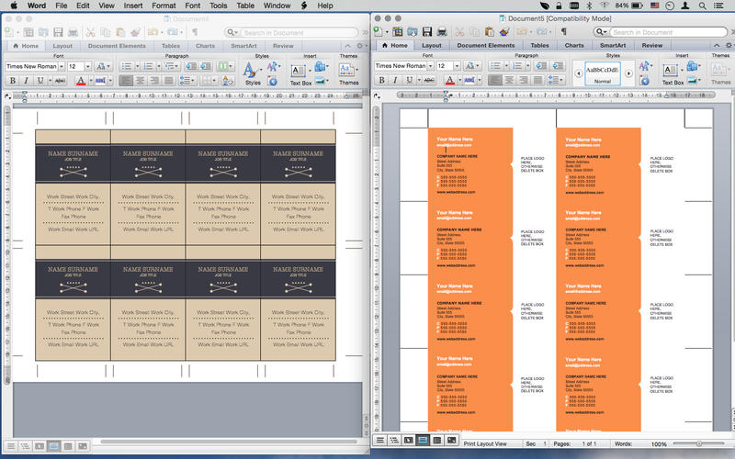
Task: Toggle Italic in the left window ribbon
Action: (x=26, y=81)
